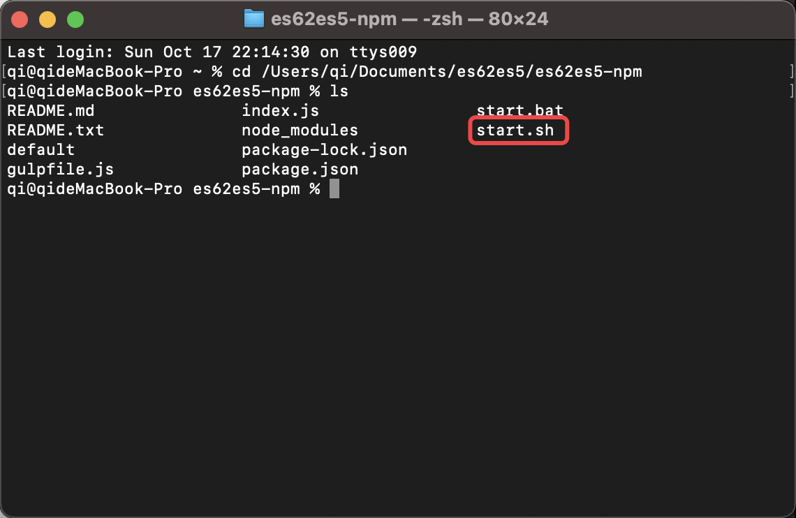Click index.js in the ls output

tap(280, 111)
